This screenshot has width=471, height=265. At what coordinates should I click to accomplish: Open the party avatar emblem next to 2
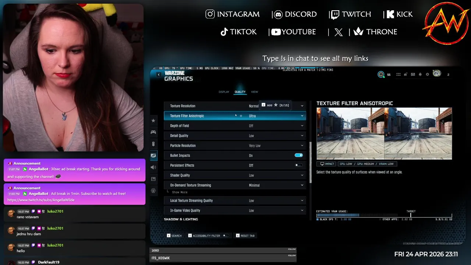pos(437,74)
